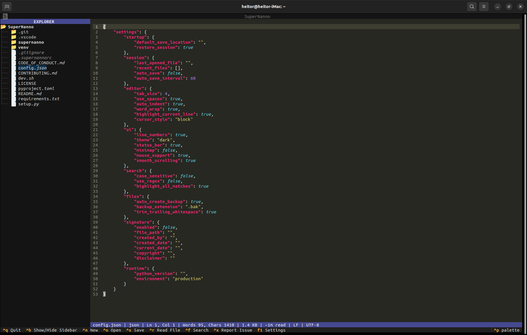Image resolution: width=527 pixels, height=335 pixels.
Task: Click UTF-8 encoding indicator
Action: tap(312, 325)
